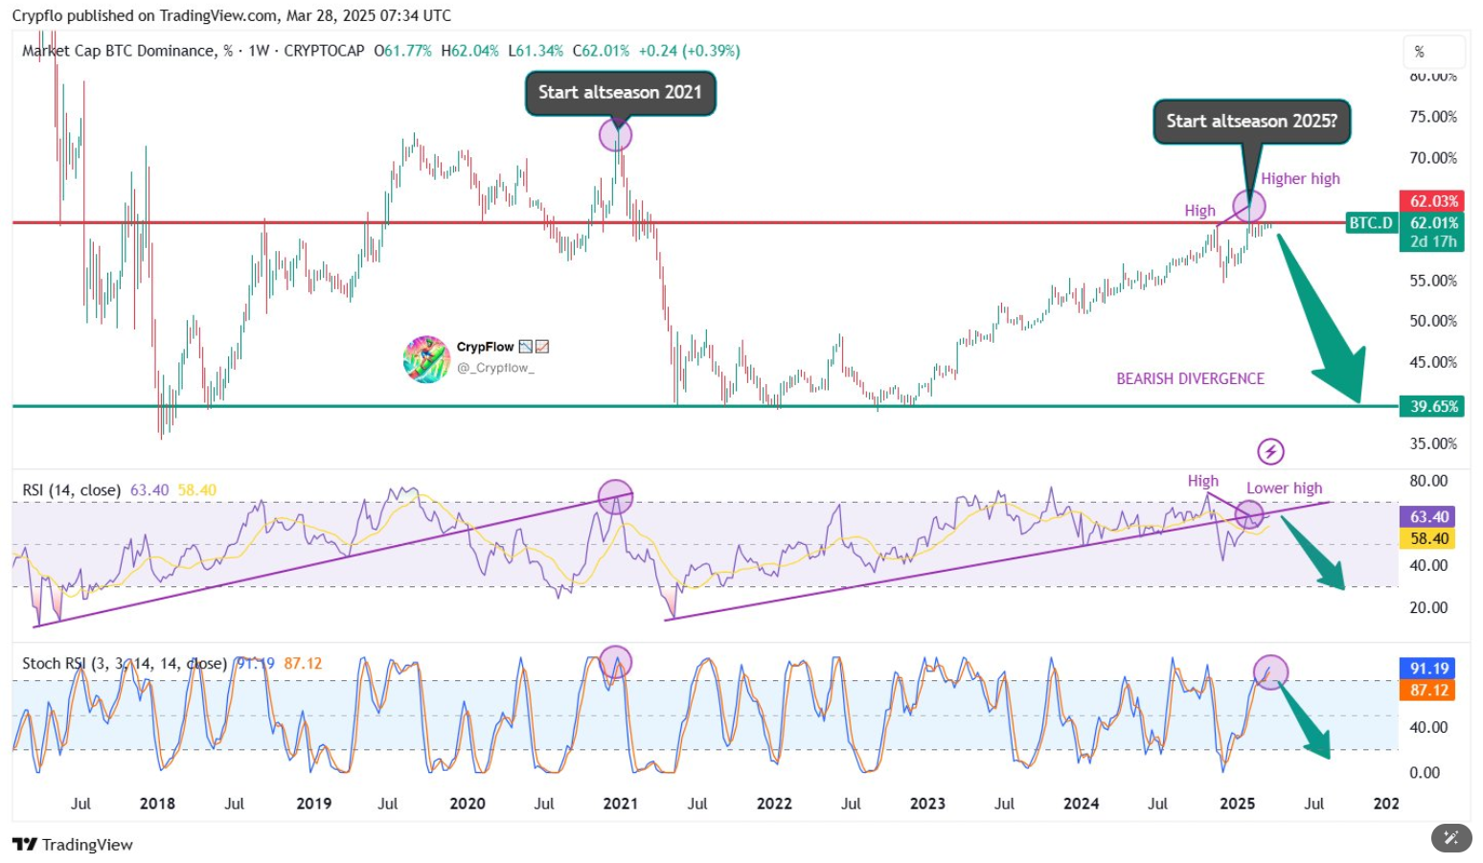Viewport: 1483px width, 863px height.
Task: Click the Stoch RSI indicator legend
Action: click(x=125, y=663)
